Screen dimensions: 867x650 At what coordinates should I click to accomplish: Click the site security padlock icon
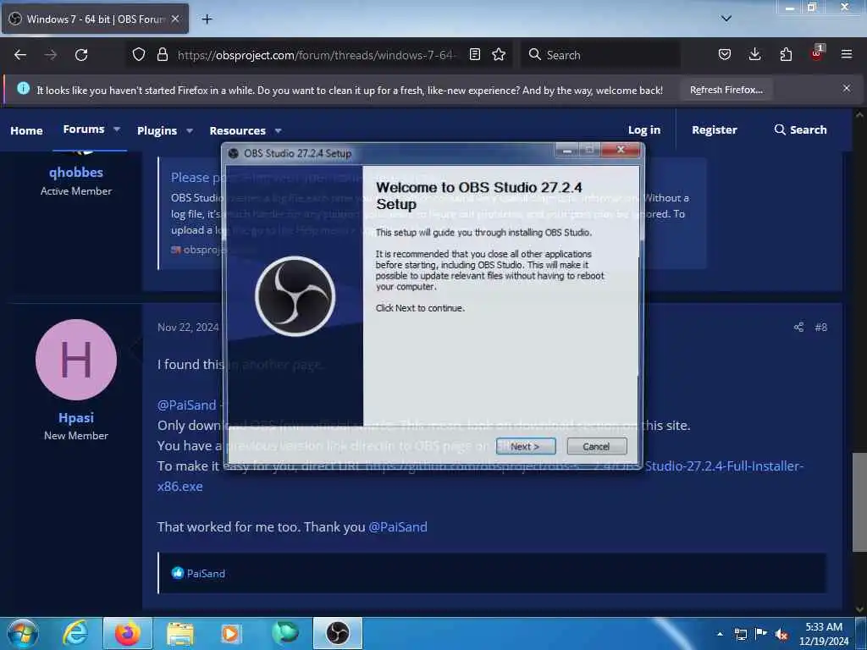(162, 54)
